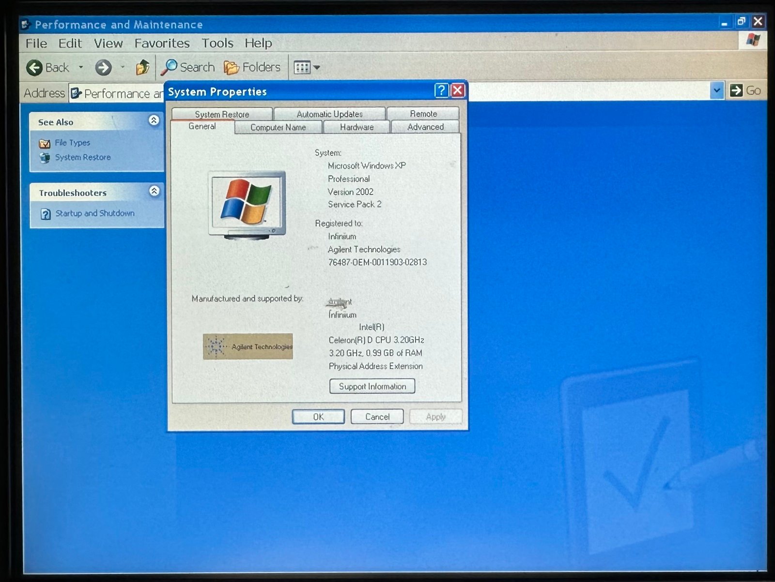Open the View menu
The height and width of the screenshot is (582, 775).
tap(108, 44)
